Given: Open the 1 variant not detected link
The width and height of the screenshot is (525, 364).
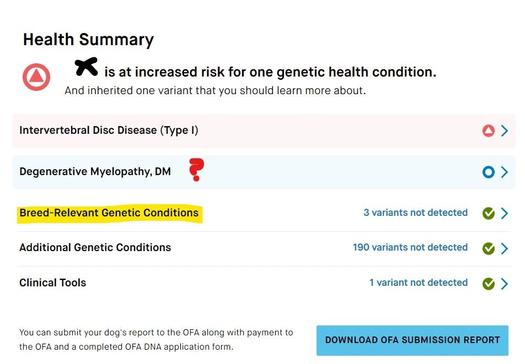Looking at the screenshot, I should tap(418, 282).
